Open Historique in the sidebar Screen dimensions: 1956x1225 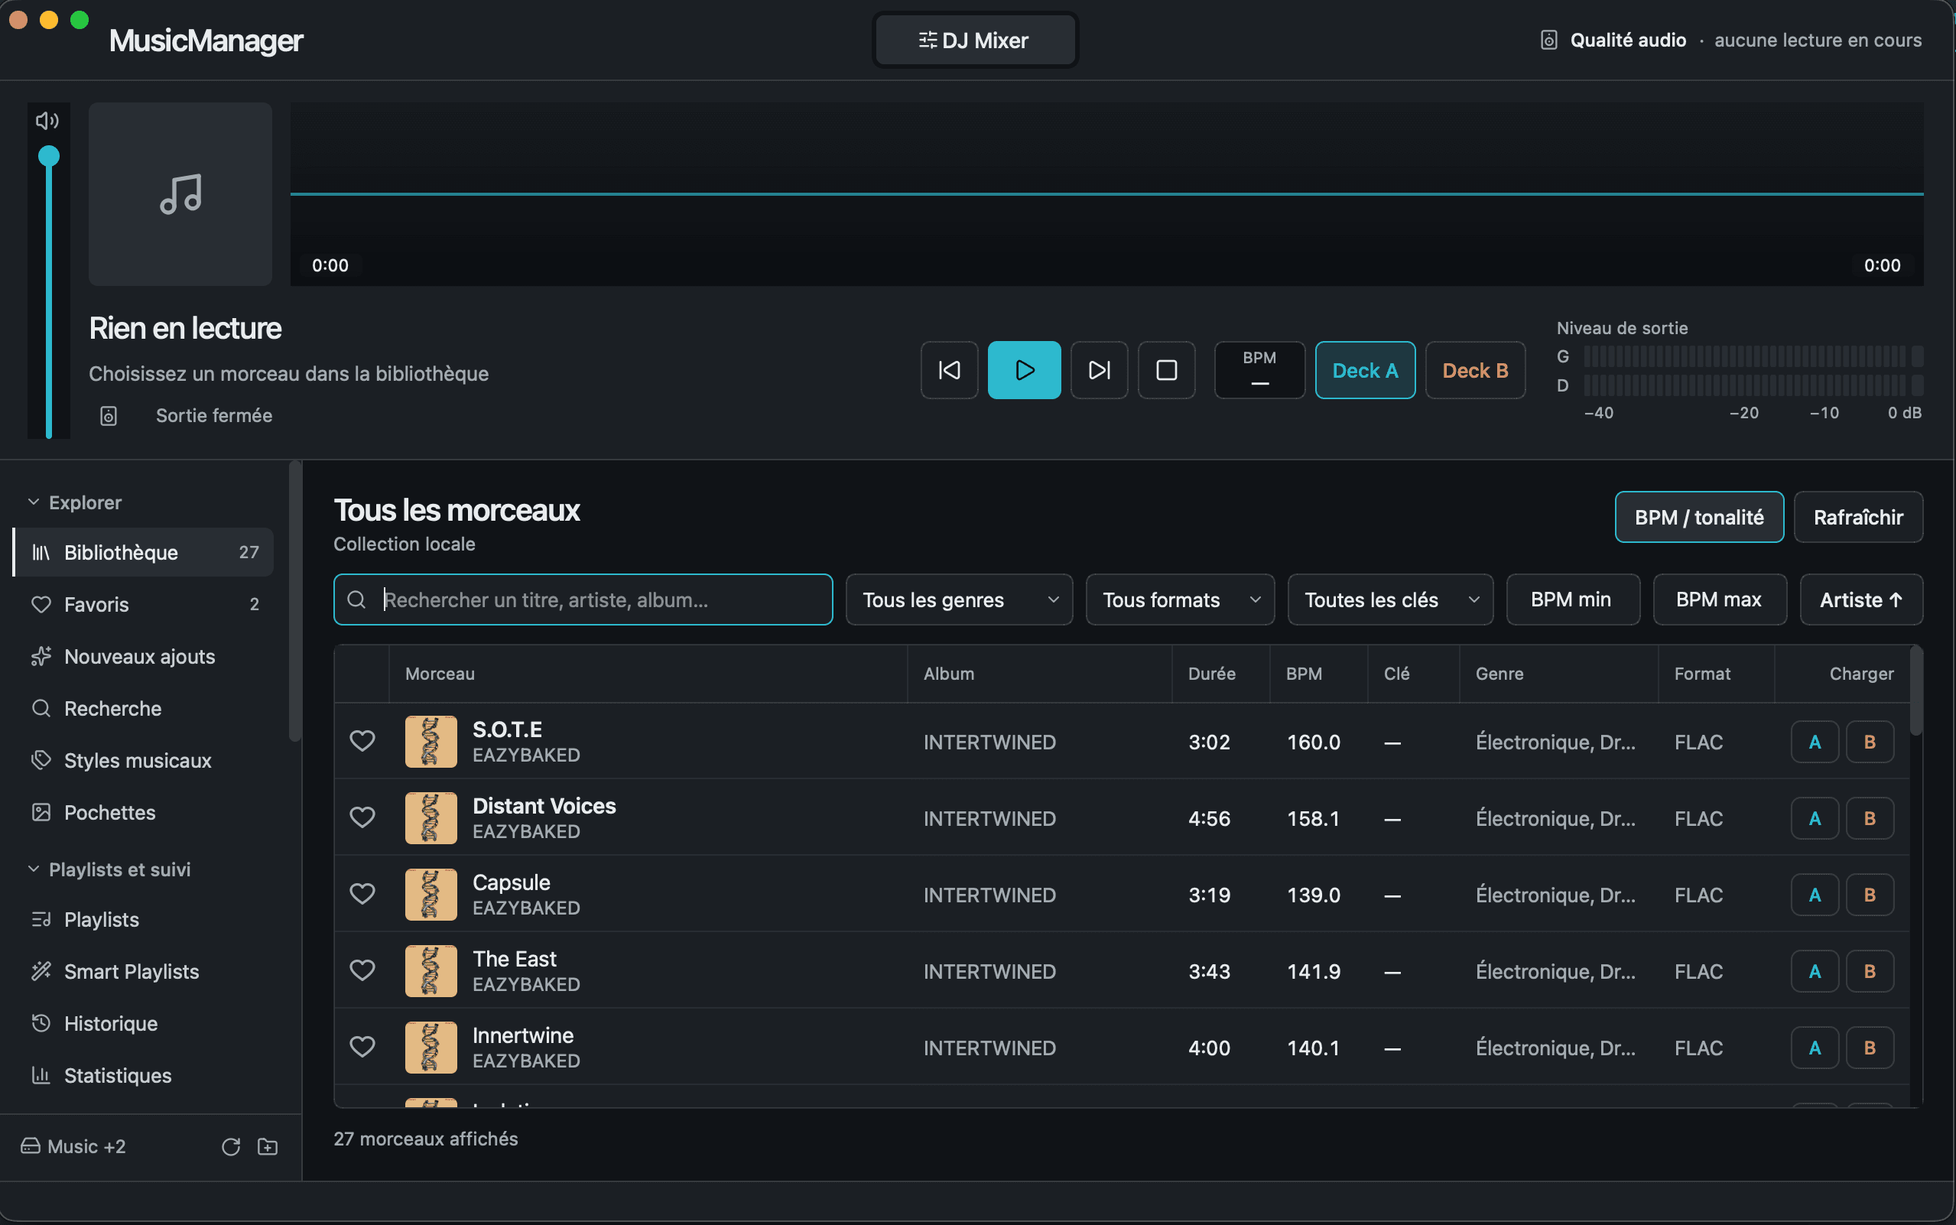click(x=143, y=1023)
